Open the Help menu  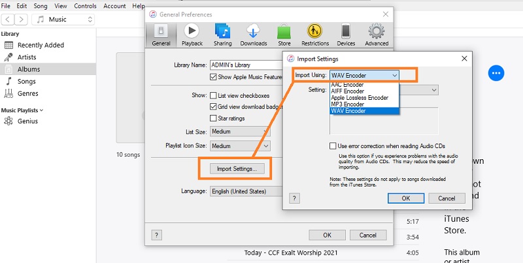pyautogui.click(x=138, y=6)
